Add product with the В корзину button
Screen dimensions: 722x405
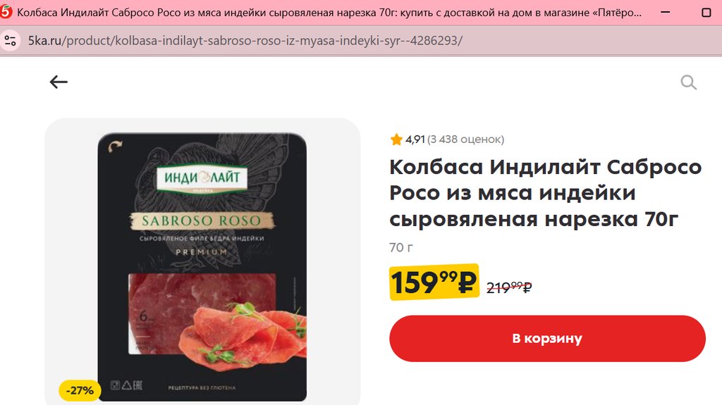point(547,338)
